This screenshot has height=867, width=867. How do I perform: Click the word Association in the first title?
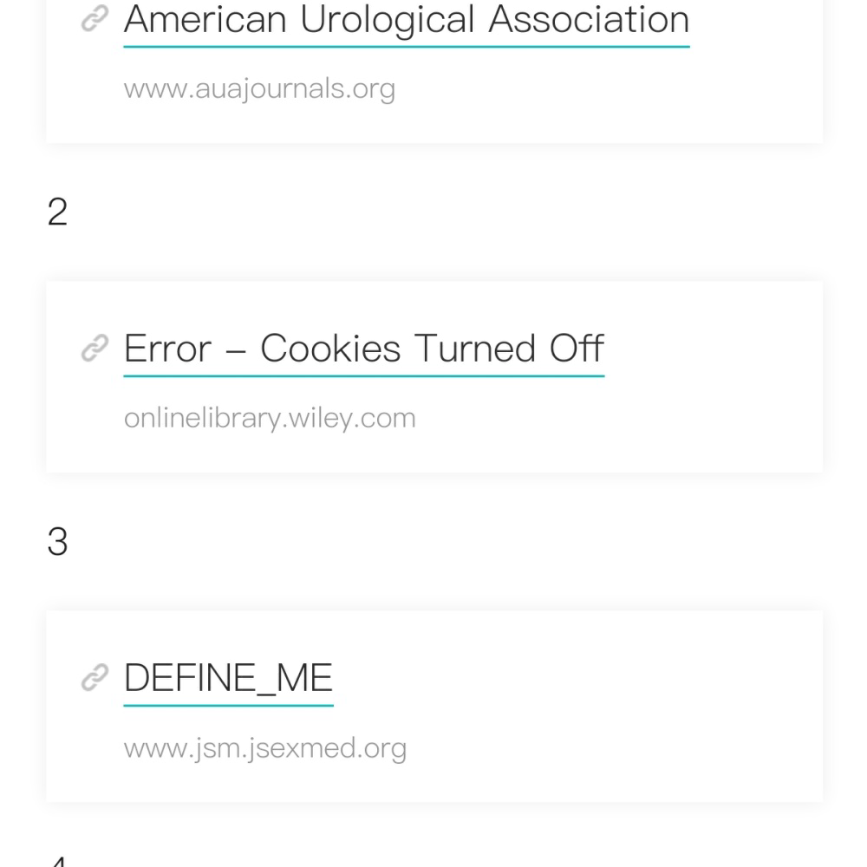pyautogui.click(x=590, y=19)
